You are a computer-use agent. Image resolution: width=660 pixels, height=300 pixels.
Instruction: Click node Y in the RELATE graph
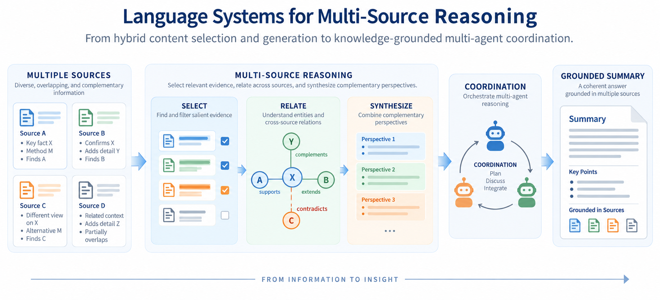[291, 141]
